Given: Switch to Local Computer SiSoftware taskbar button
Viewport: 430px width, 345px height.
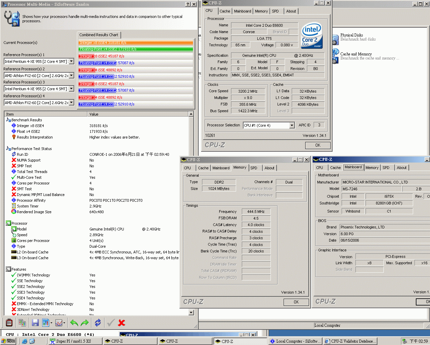Looking at the screenshot, I should [x=295, y=341].
